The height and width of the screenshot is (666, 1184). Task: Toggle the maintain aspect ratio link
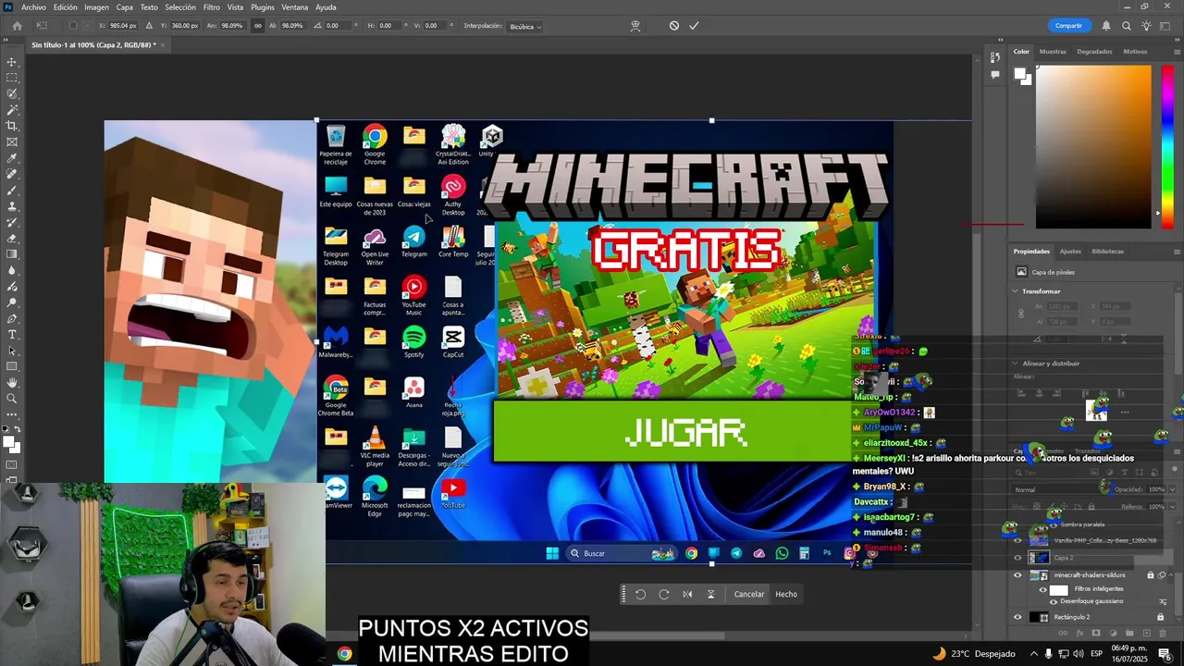pyautogui.click(x=258, y=26)
